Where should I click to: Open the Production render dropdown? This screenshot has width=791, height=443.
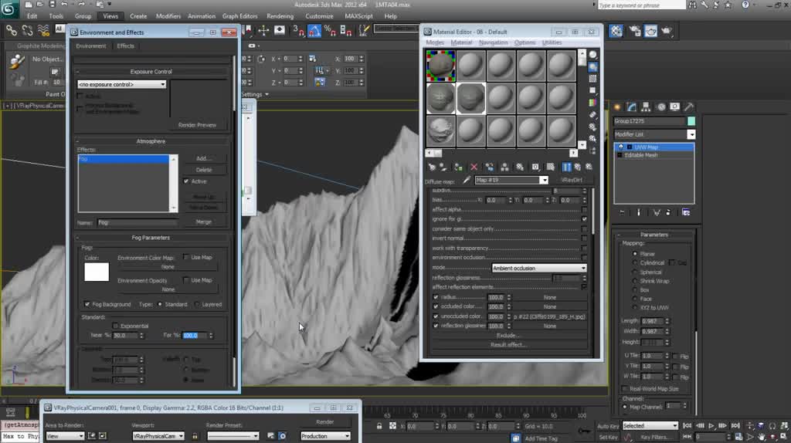click(325, 436)
